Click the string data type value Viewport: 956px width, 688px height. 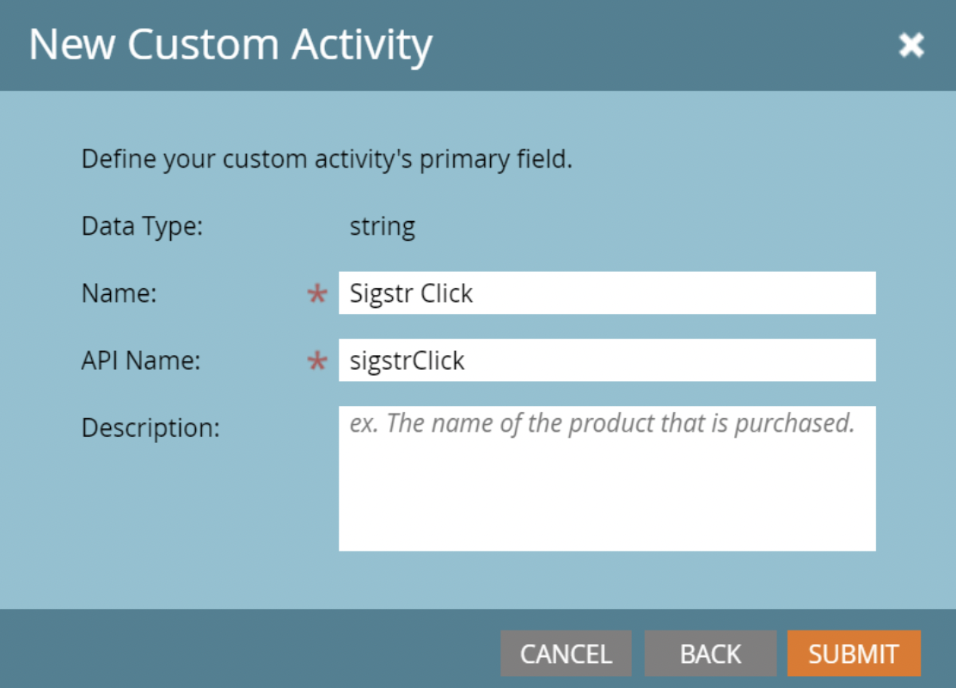383,227
